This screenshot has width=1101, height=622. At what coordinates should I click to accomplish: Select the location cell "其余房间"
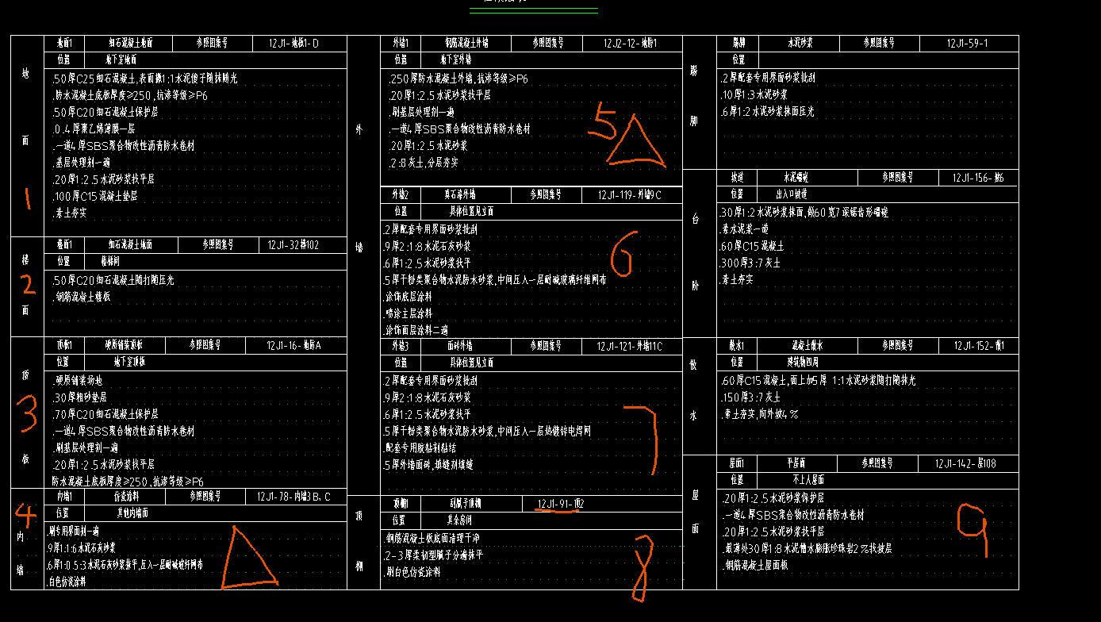click(459, 520)
